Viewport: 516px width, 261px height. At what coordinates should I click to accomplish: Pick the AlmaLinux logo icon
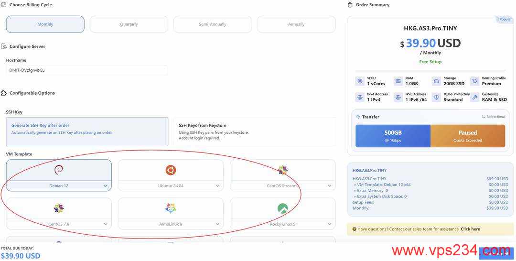pyautogui.click(x=171, y=208)
